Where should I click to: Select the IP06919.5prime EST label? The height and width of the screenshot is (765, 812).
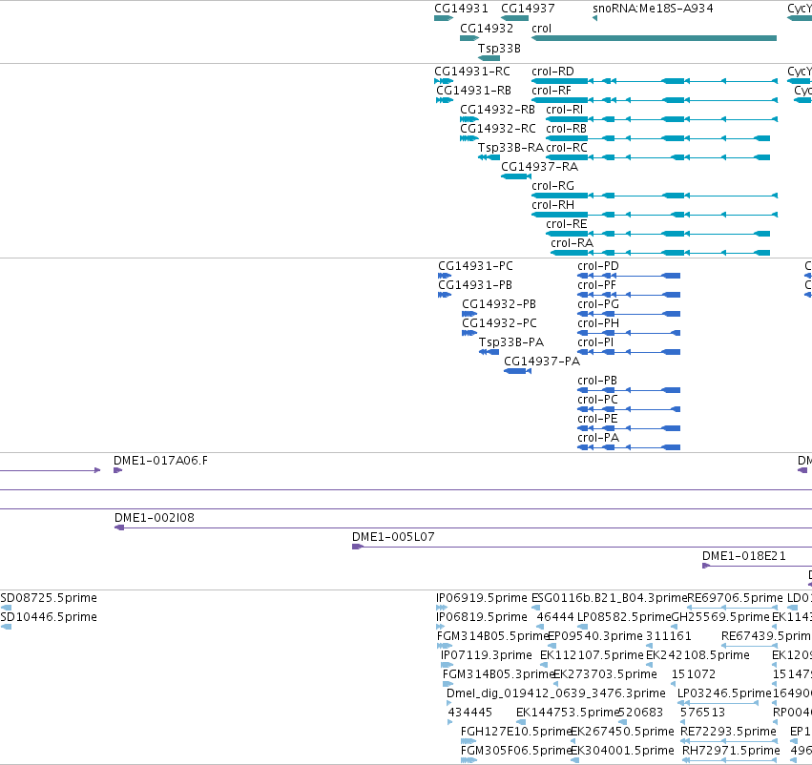point(482,598)
